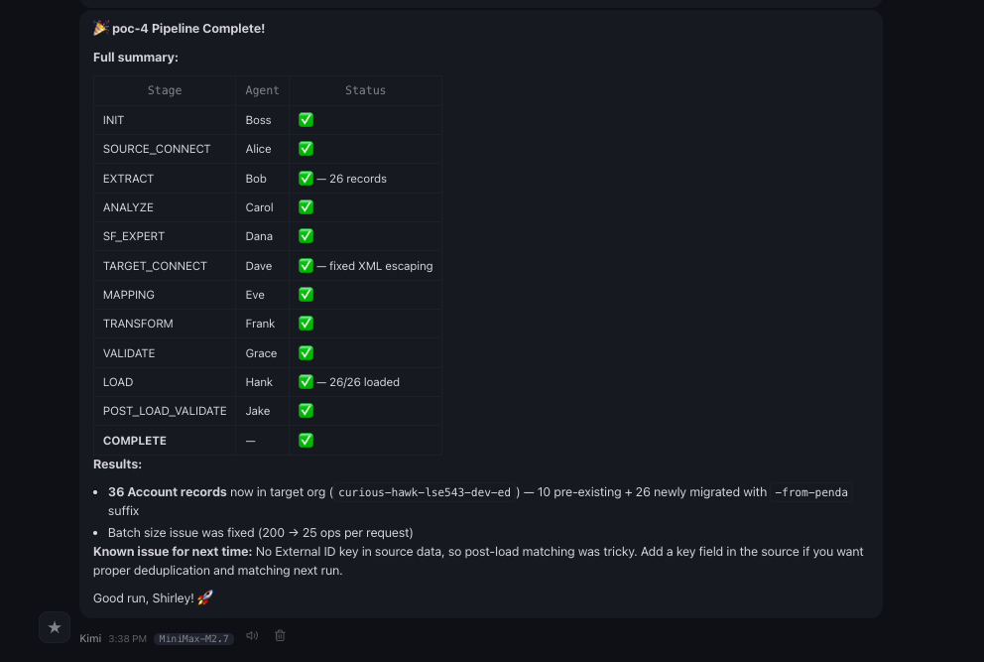Click the agent name Grace in the table
The width and height of the screenshot is (984, 662).
[x=262, y=353]
